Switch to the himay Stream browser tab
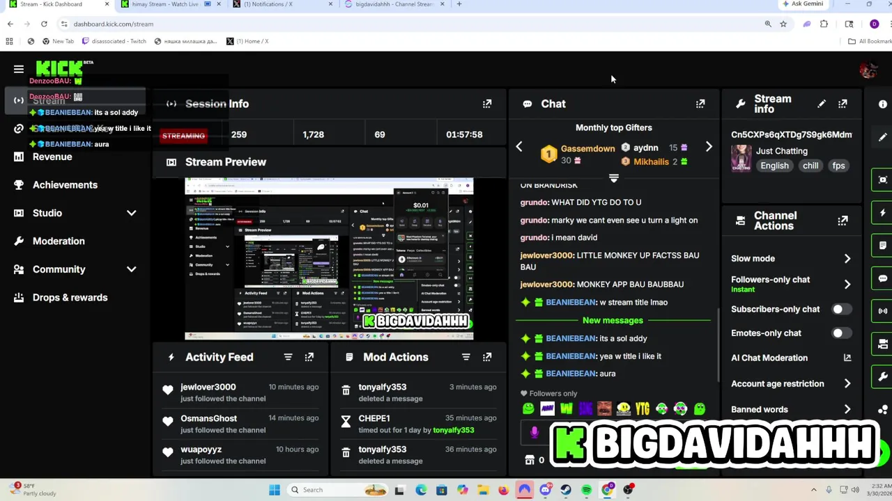Image resolution: width=892 pixels, height=501 pixels. pyautogui.click(x=170, y=4)
